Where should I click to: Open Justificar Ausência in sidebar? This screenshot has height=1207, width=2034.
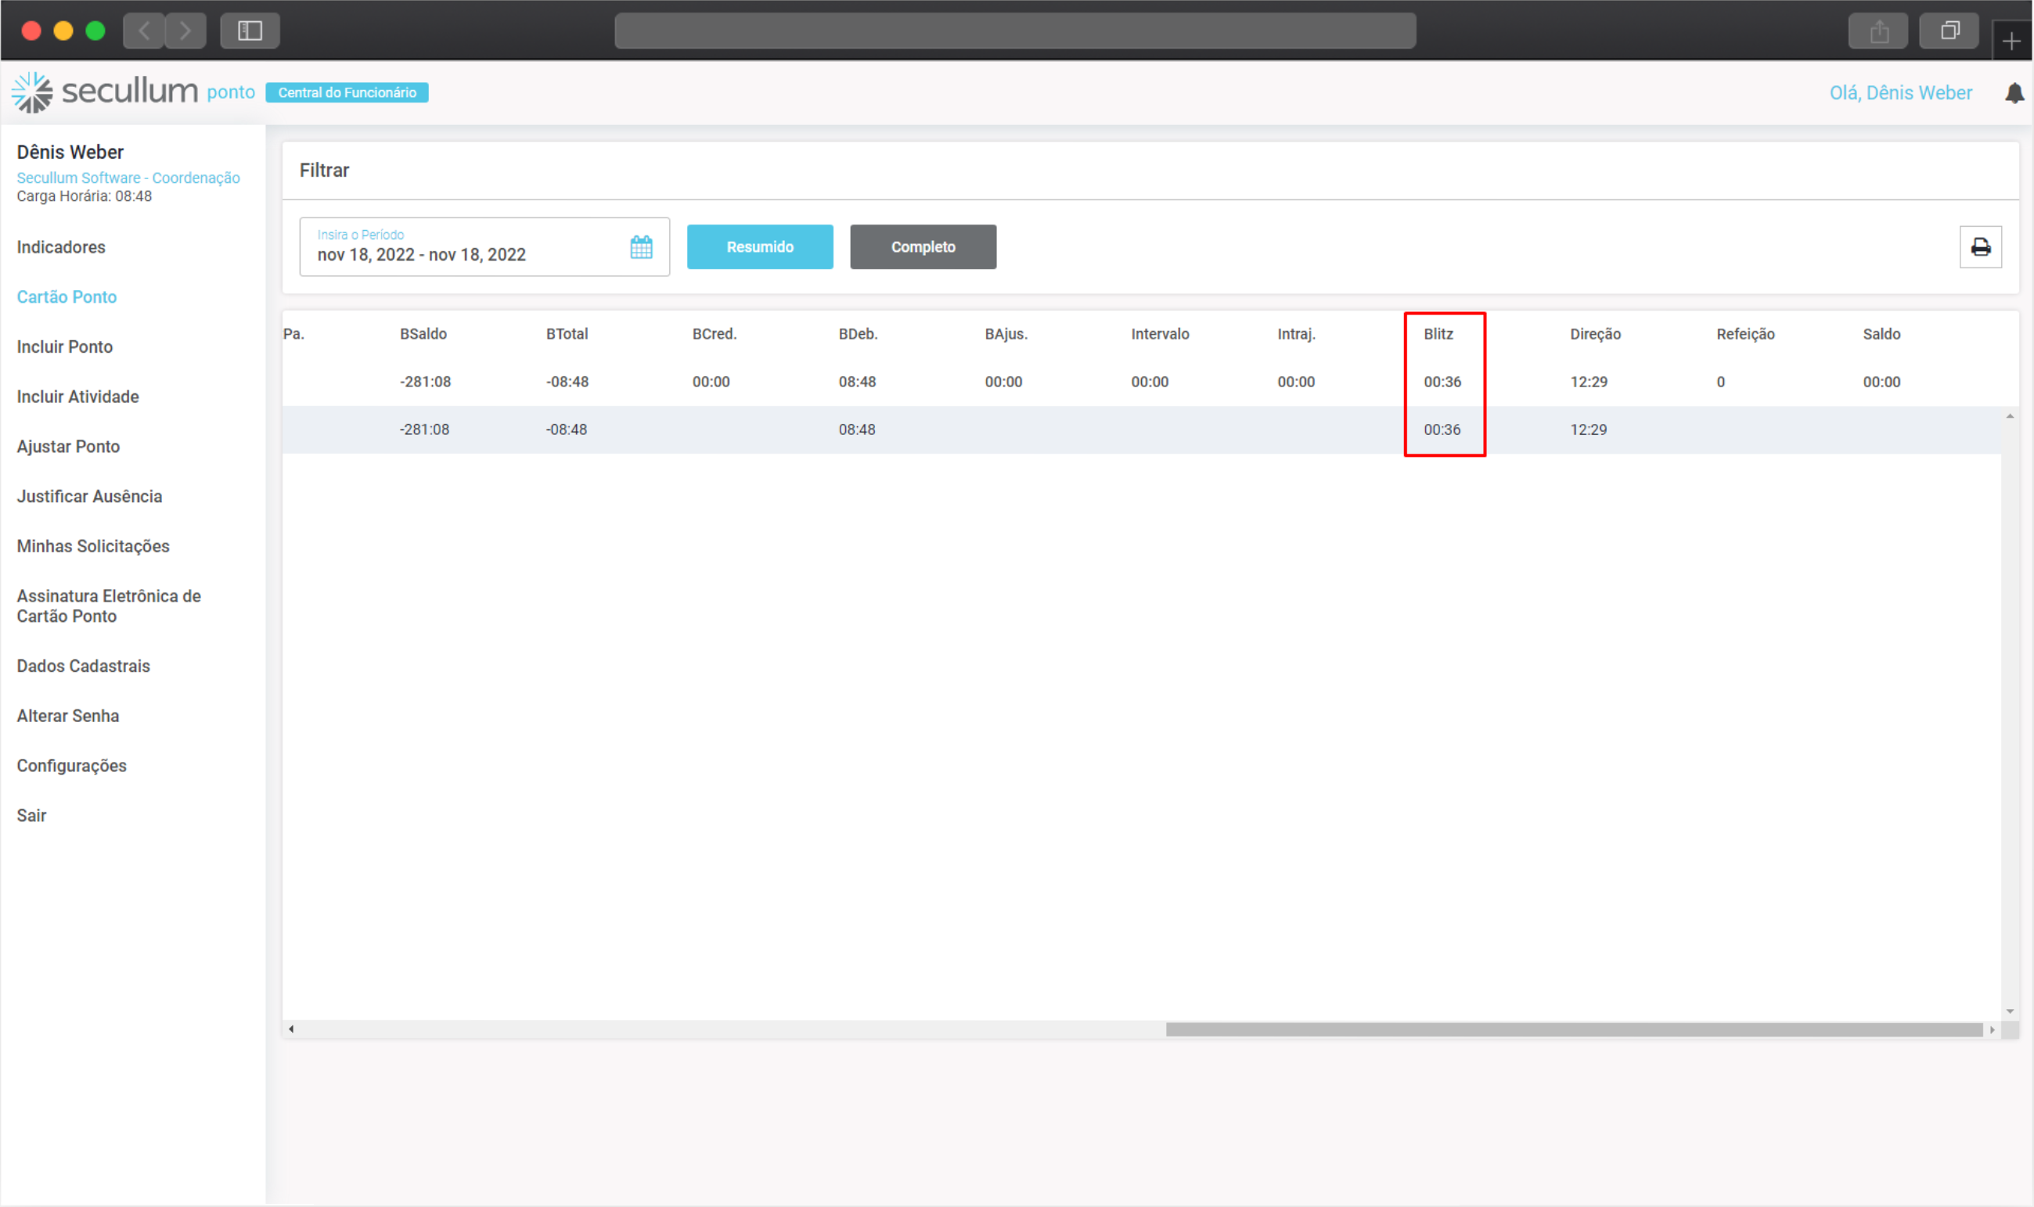(89, 497)
